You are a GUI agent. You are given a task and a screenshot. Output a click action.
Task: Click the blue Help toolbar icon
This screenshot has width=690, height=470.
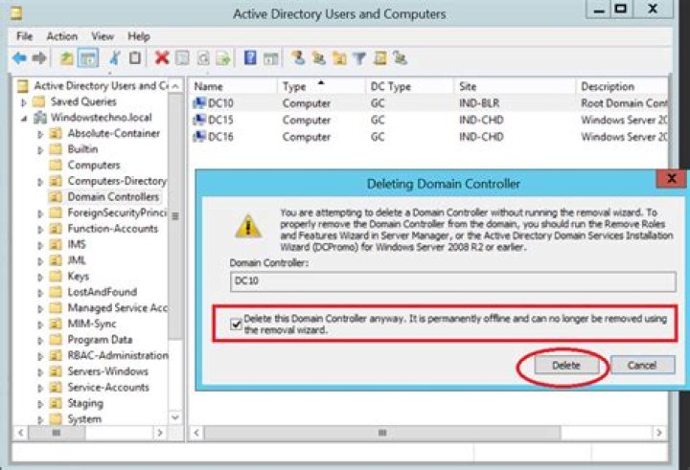coord(249,58)
